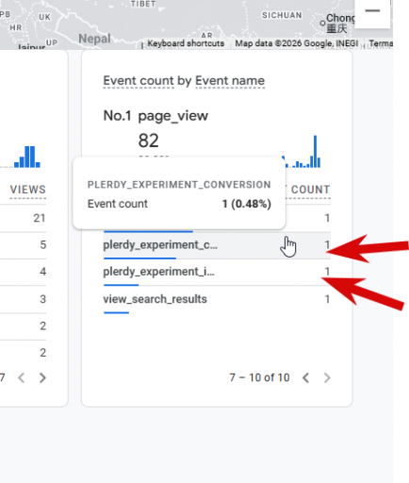The height and width of the screenshot is (483, 409).
Task: Click the 21 views value
Action: (x=40, y=218)
